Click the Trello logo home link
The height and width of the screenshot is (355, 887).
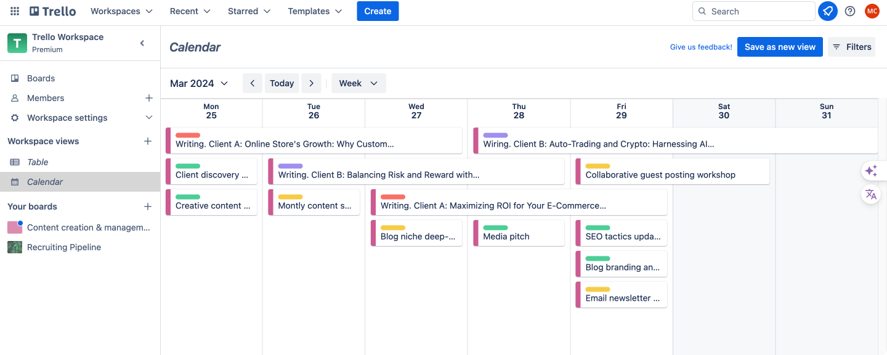(53, 11)
